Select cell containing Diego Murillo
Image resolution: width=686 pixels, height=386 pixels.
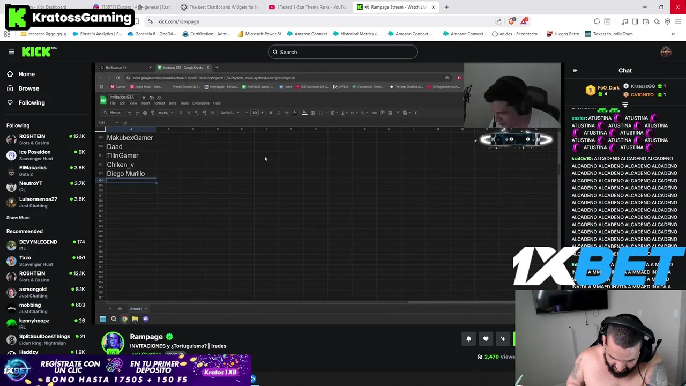tap(131, 174)
